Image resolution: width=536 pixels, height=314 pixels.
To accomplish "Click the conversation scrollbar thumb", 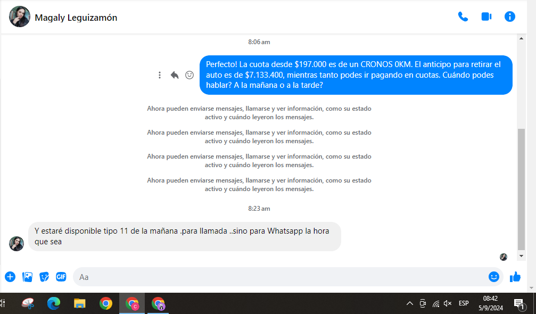I will (x=521, y=189).
